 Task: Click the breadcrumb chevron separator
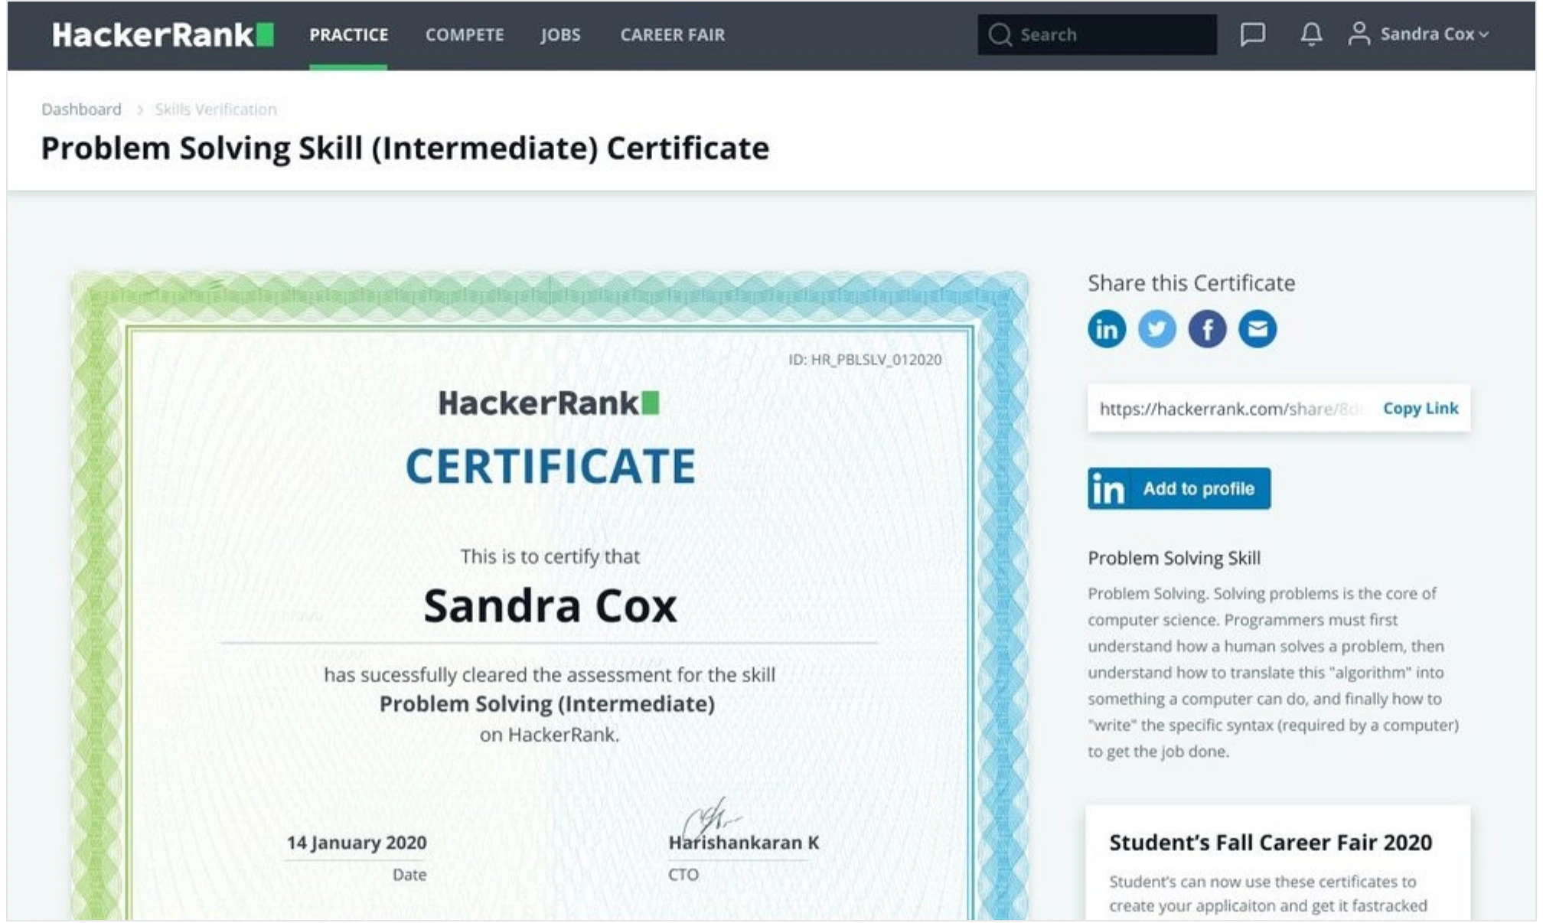coord(139,109)
